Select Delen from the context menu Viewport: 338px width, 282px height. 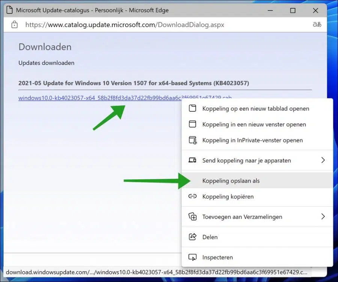(257, 237)
